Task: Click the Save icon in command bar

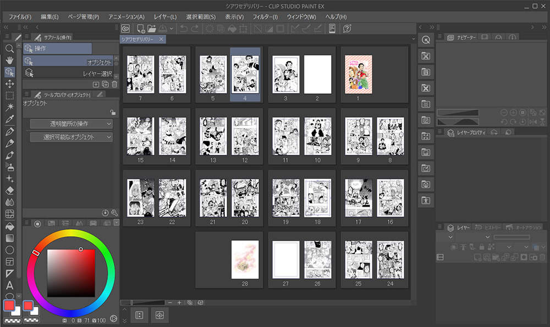Action: (163, 29)
